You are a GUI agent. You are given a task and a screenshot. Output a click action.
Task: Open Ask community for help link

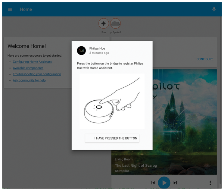(x=29, y=80)
